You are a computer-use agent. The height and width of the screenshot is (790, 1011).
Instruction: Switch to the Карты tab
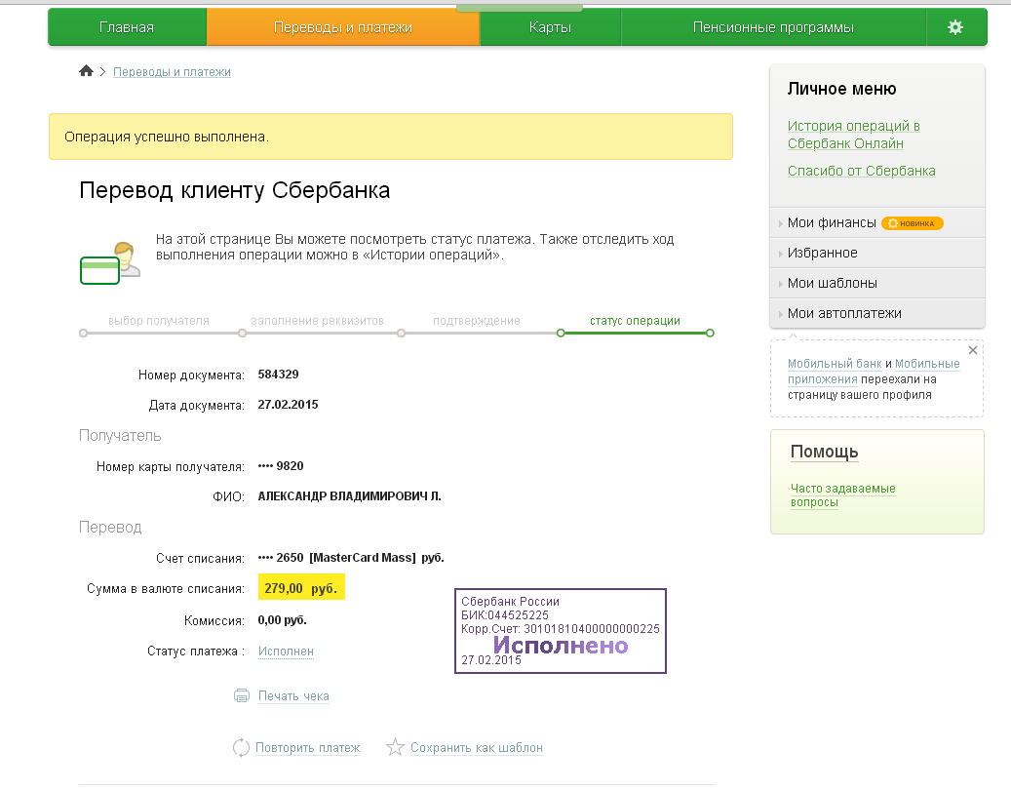(x=549, y=26)
